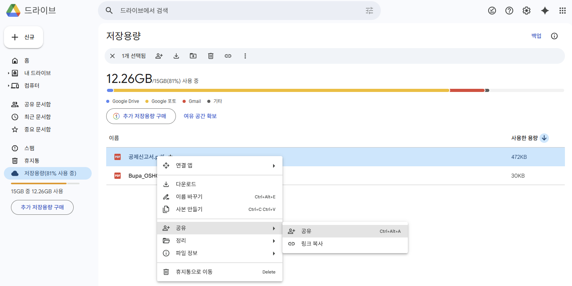Image resolution: width=572 pixels, height=286 pixels.
Task: Expand the 정리 submenu
Action: [220, 241]
